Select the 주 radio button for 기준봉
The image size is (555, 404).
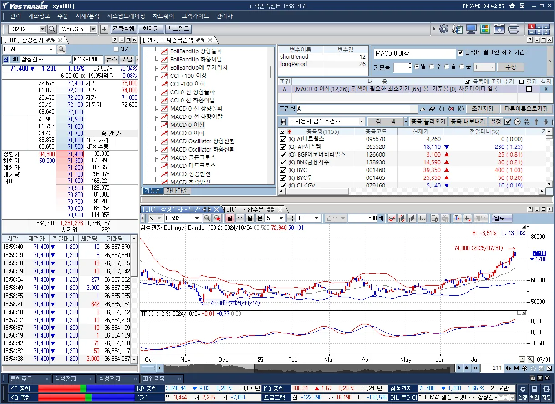(x=432, y=67)
